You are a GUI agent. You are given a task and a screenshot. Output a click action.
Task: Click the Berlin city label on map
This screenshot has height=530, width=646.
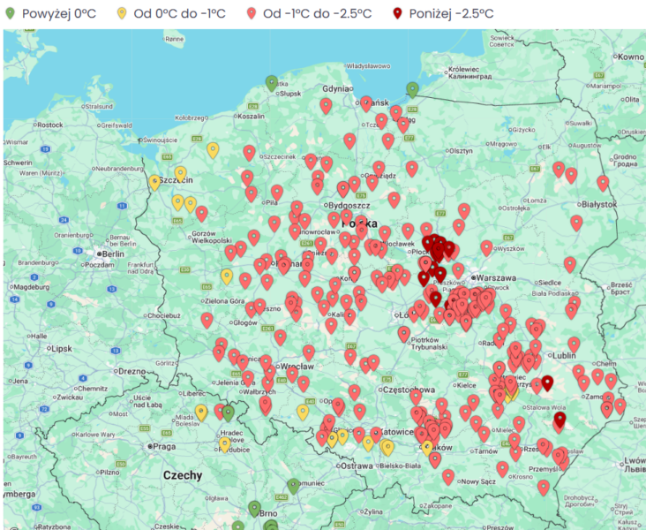(114, 253)
